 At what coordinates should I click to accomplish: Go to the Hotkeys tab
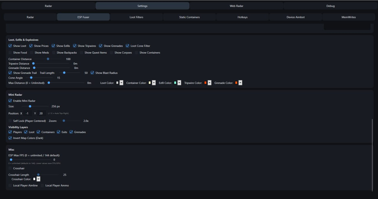242,17
